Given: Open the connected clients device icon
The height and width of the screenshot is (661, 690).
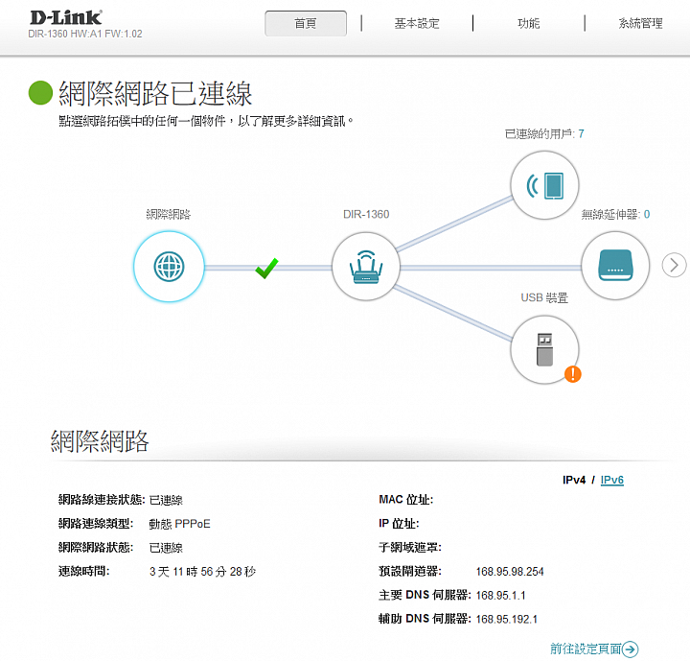Looking at the screenshot, I should pos(544,185).
